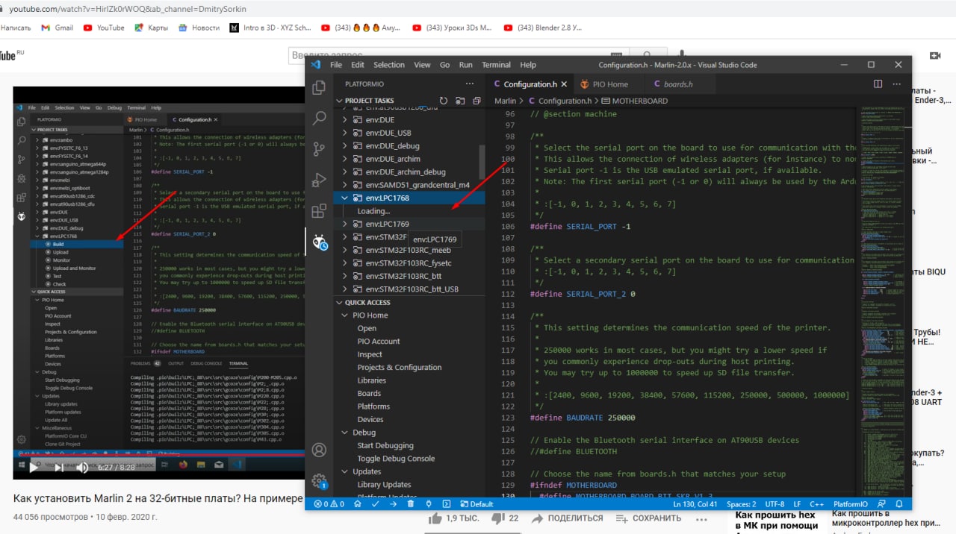Open the Terminal menu in VS Code

(x=496, y=65)
